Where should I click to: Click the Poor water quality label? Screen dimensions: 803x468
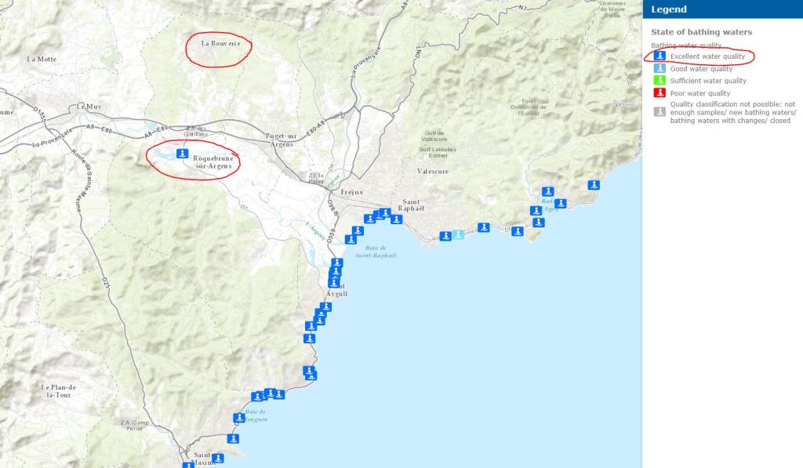coord(700,93)
